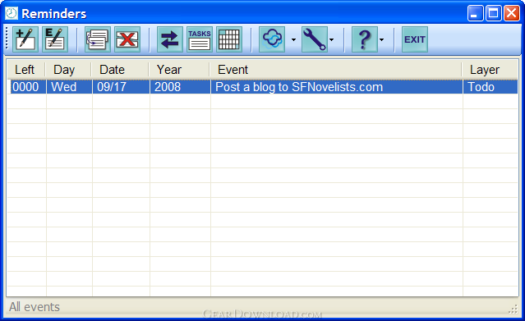Click the edit reminder icon
Image resolution: width=525 pixels, height=321 pixels.
coord(55,39)
